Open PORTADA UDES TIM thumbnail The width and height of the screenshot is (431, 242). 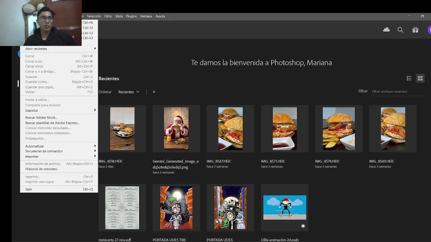tap(176, 208)
